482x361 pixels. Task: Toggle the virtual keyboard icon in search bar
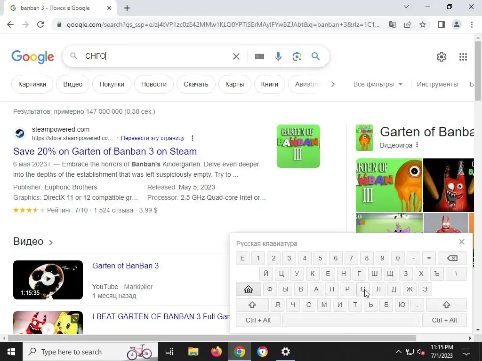click(x=259, y=56)
